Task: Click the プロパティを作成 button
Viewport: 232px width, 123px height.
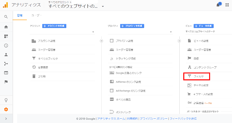Action: click(132, 26)
